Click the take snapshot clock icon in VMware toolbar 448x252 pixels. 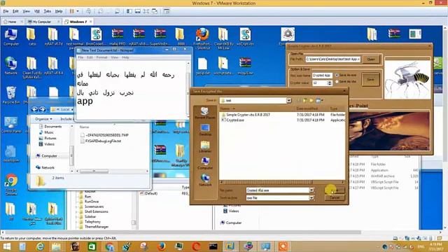101,11
